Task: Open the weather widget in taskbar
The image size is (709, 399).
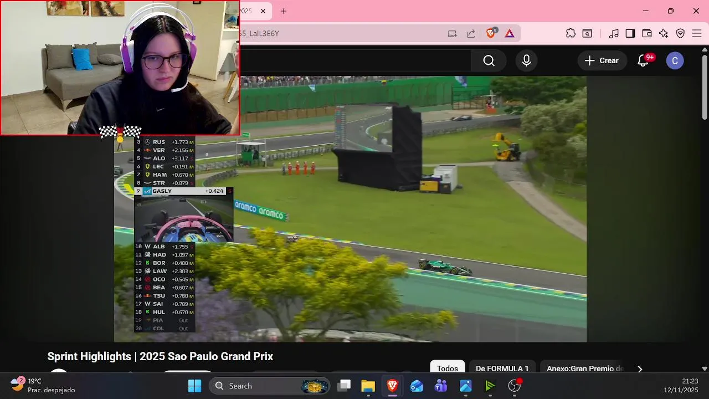Action: coord(43,386)
